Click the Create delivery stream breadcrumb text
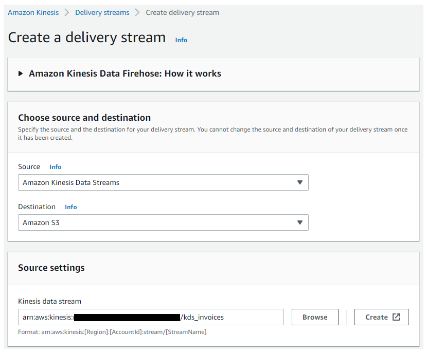This screenshot has height=353, width=426. click(182, 12)
